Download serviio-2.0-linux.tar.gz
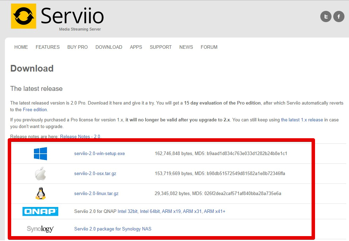The image size is (349, 241). pos(96,194)
